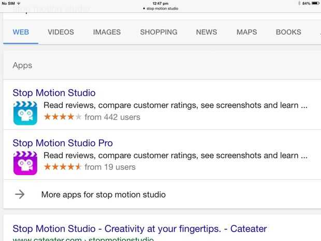Viewport: 321px width, 241px height.
Task: Tap the Bluetooth status icon
Action: click(x=299, y=4)
